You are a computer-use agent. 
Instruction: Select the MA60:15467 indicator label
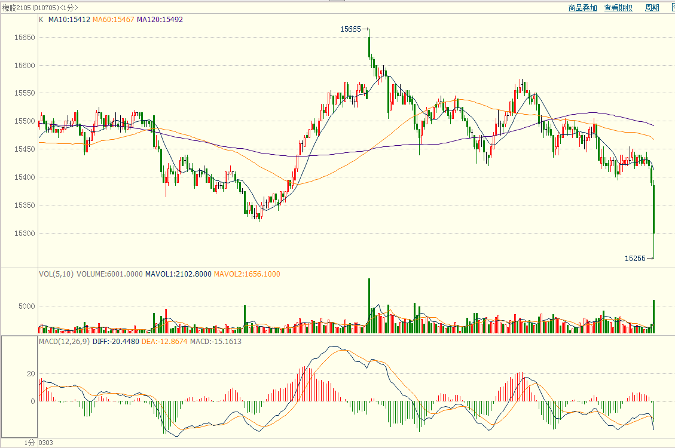(x=113, y=19)
